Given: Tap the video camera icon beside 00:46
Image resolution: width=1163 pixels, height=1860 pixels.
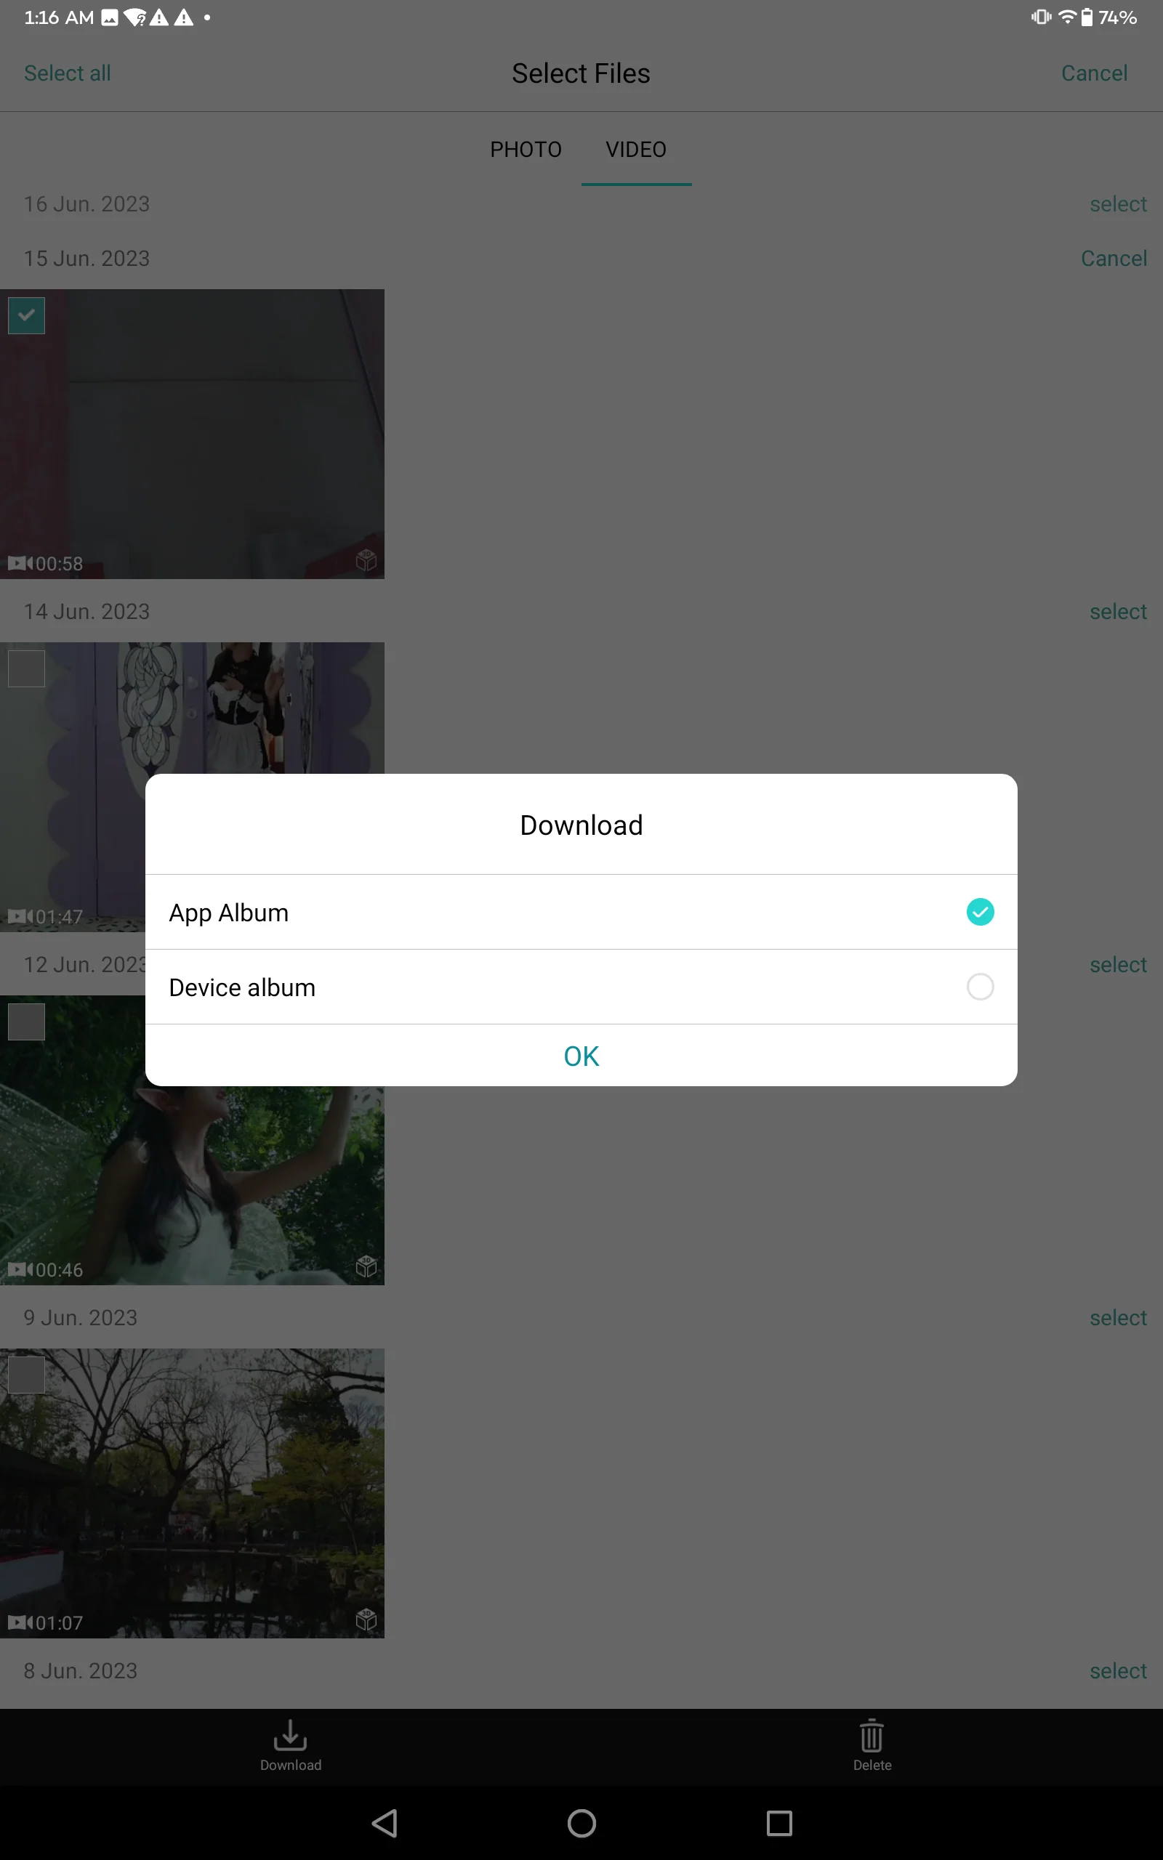Looking at the screenshot, I should coord(20,1270).
